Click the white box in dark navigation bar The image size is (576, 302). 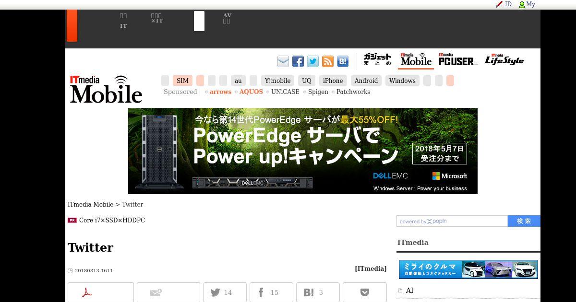pyautogui.click(x=199, y=21)
